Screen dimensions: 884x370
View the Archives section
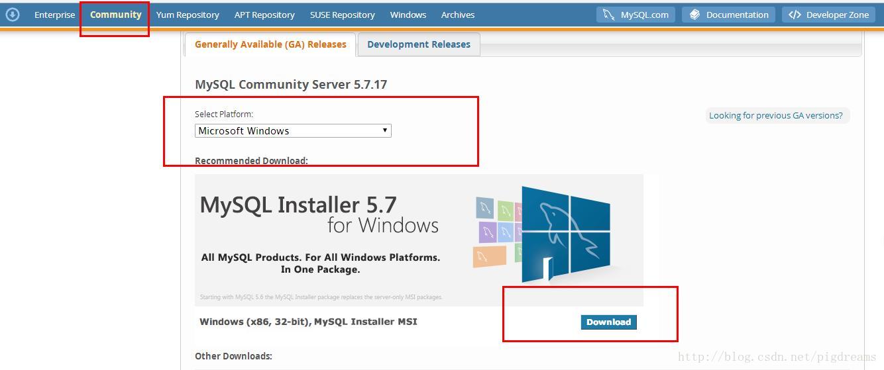pos(458,15)
